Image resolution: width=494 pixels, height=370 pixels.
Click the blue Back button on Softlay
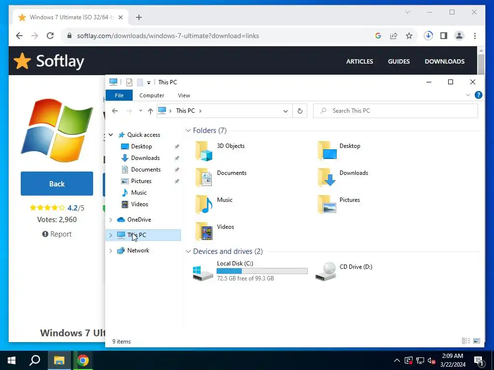click(57, 184)
